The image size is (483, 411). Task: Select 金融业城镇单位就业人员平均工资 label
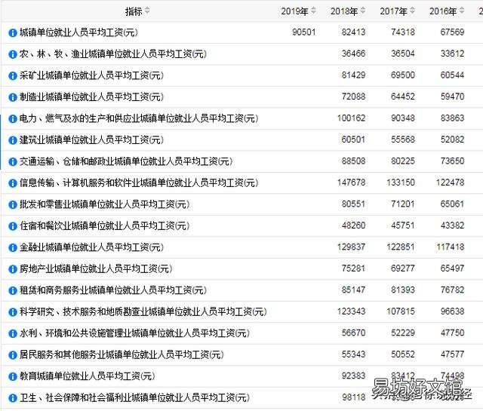91,247
